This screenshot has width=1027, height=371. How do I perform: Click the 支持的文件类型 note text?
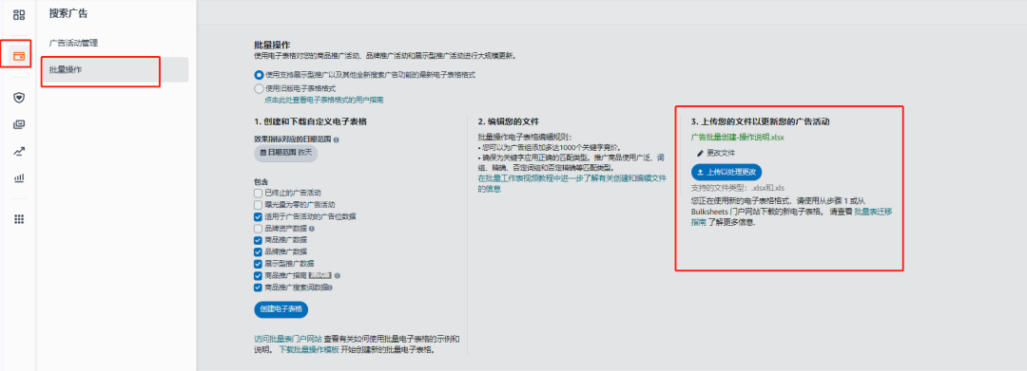pos(738,188)
